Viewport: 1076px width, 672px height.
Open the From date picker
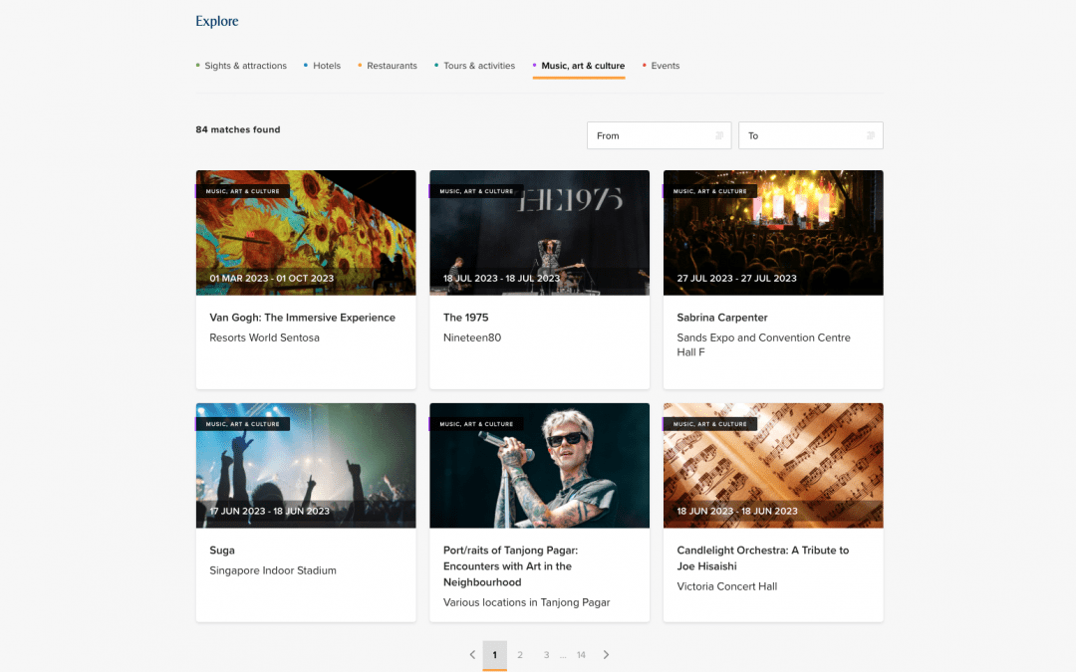pyautogui.click(x=659, y=135)
